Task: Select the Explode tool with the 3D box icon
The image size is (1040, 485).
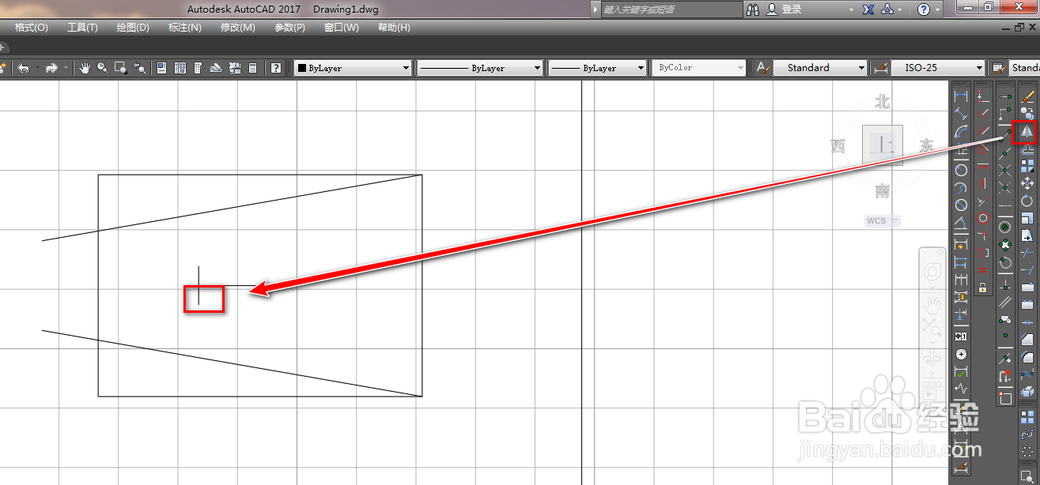Action: pyautogui.click(x=1027, y=391)
